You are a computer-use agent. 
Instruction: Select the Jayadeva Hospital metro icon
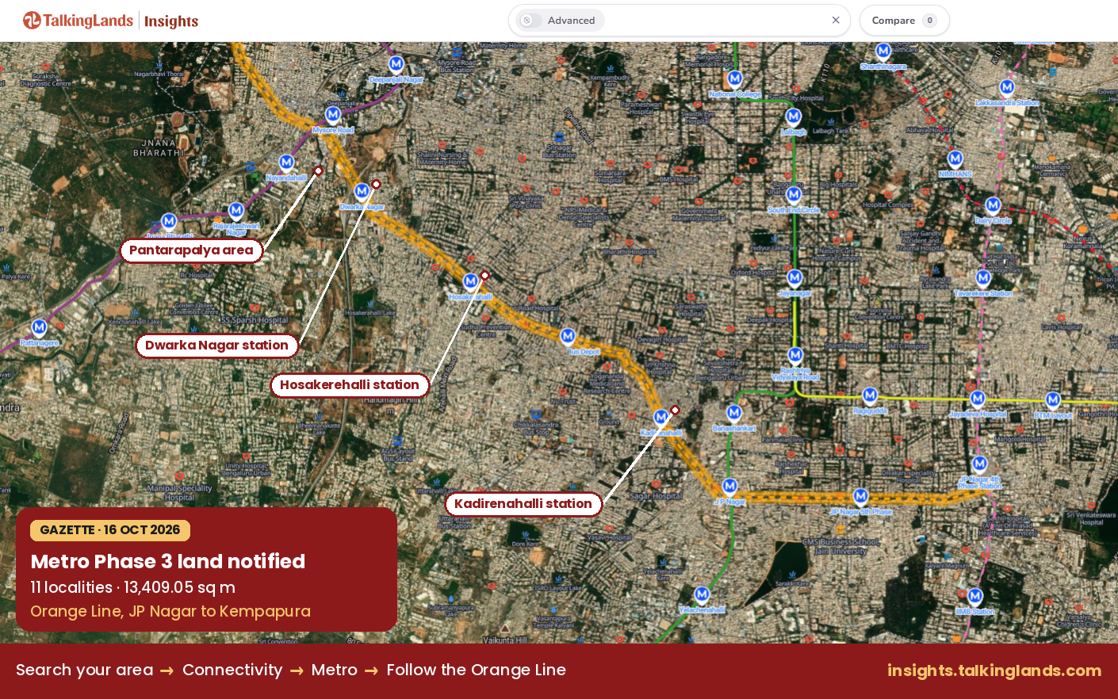[x=978, y=398]
